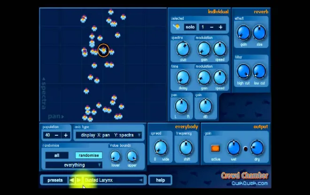This screenshot has height=195, width=310.
Task: Open the presets menu
Action: [55, 180]
